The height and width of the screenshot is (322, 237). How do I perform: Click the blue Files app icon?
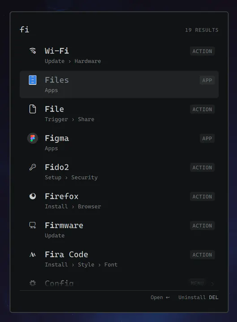[x=33, y=80]
